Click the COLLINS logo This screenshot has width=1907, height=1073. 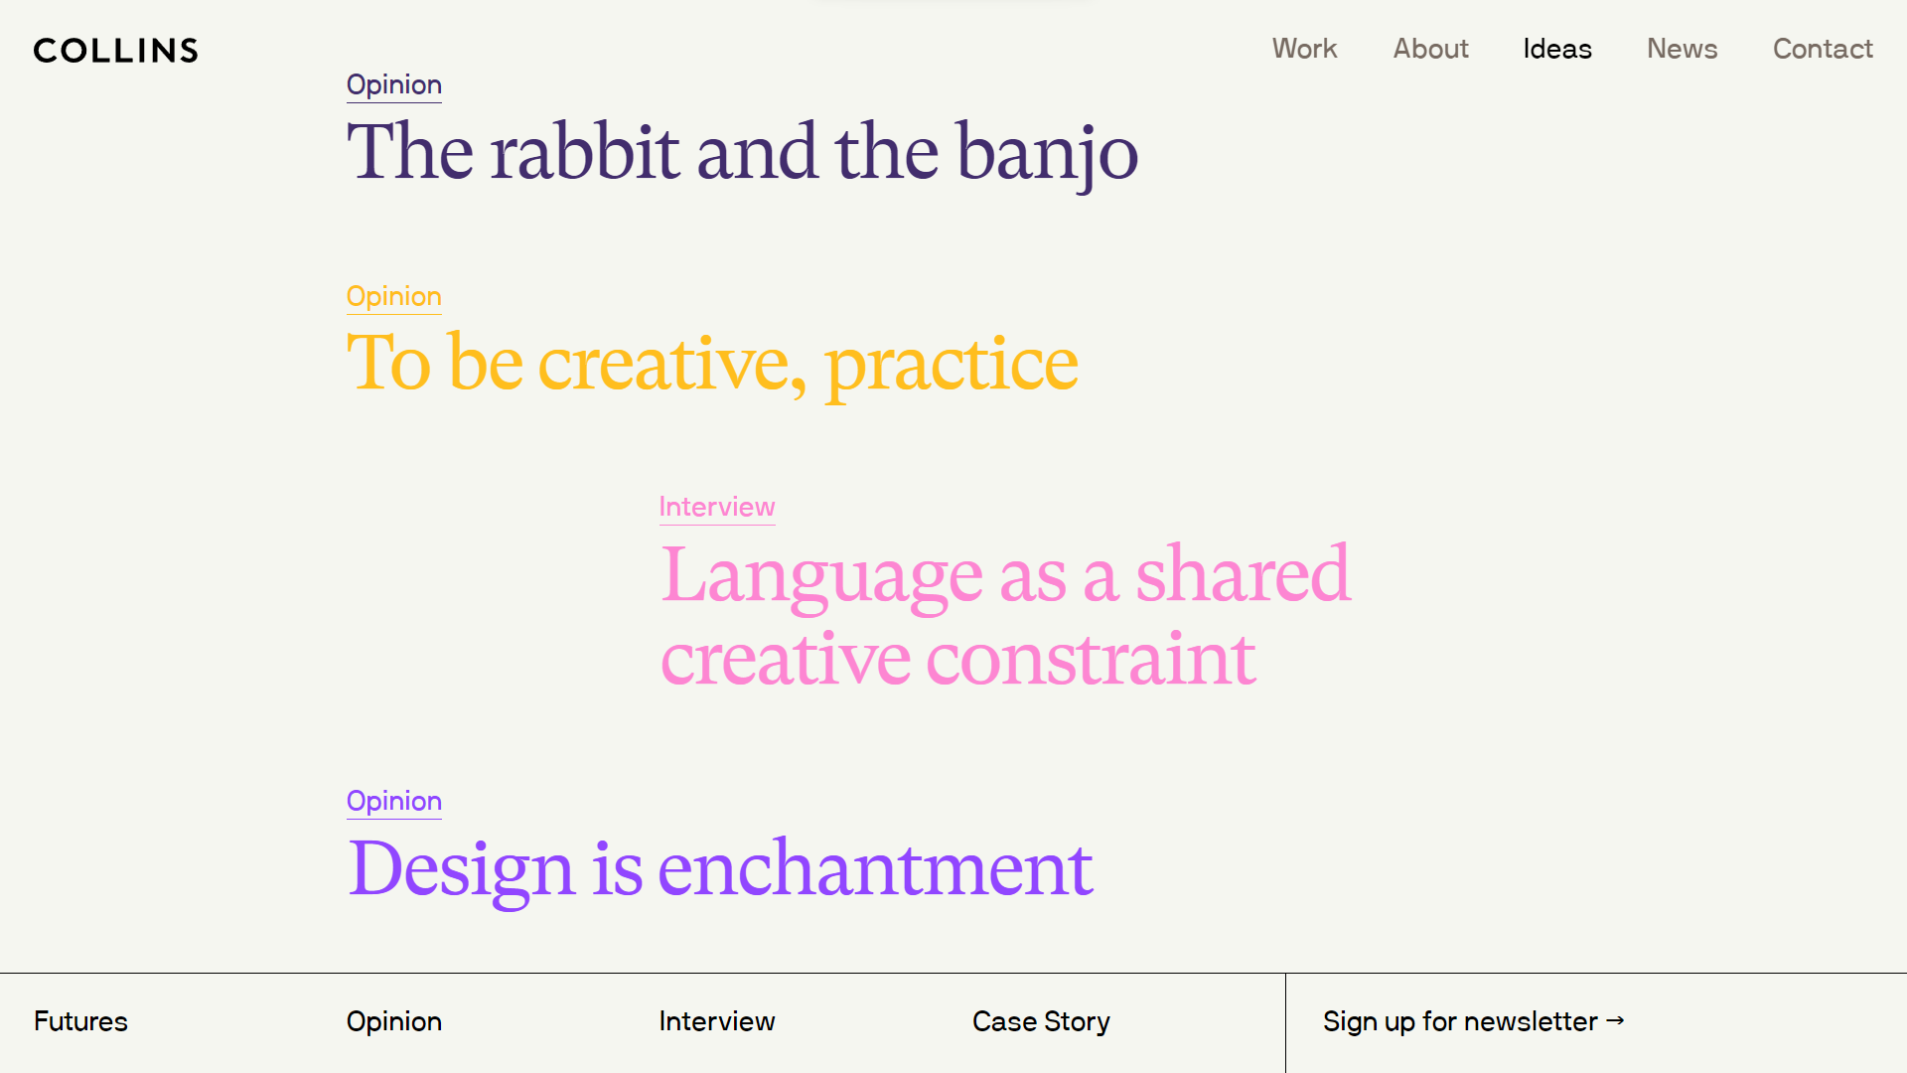click(x=116, y=51)
